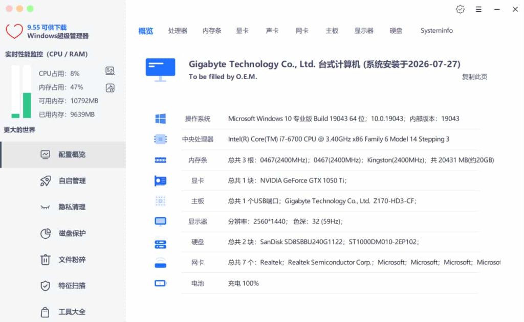Click the CPU usage vertical bar
The height and width of the screenshot is (322, 524).
pos(15,92)
